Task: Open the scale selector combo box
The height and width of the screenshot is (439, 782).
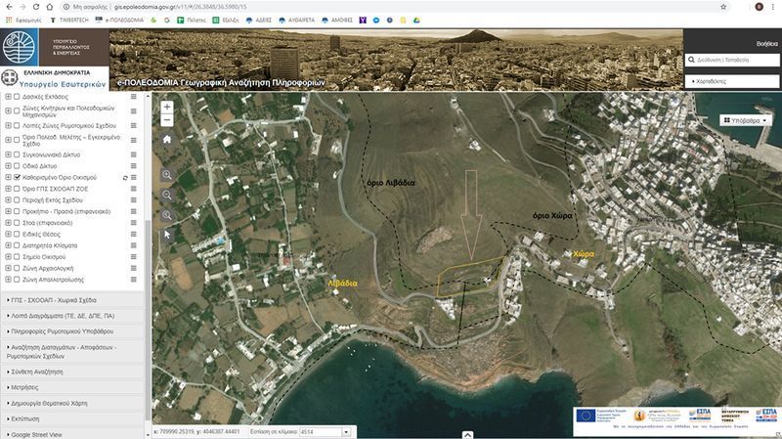Action: (321, 431)
